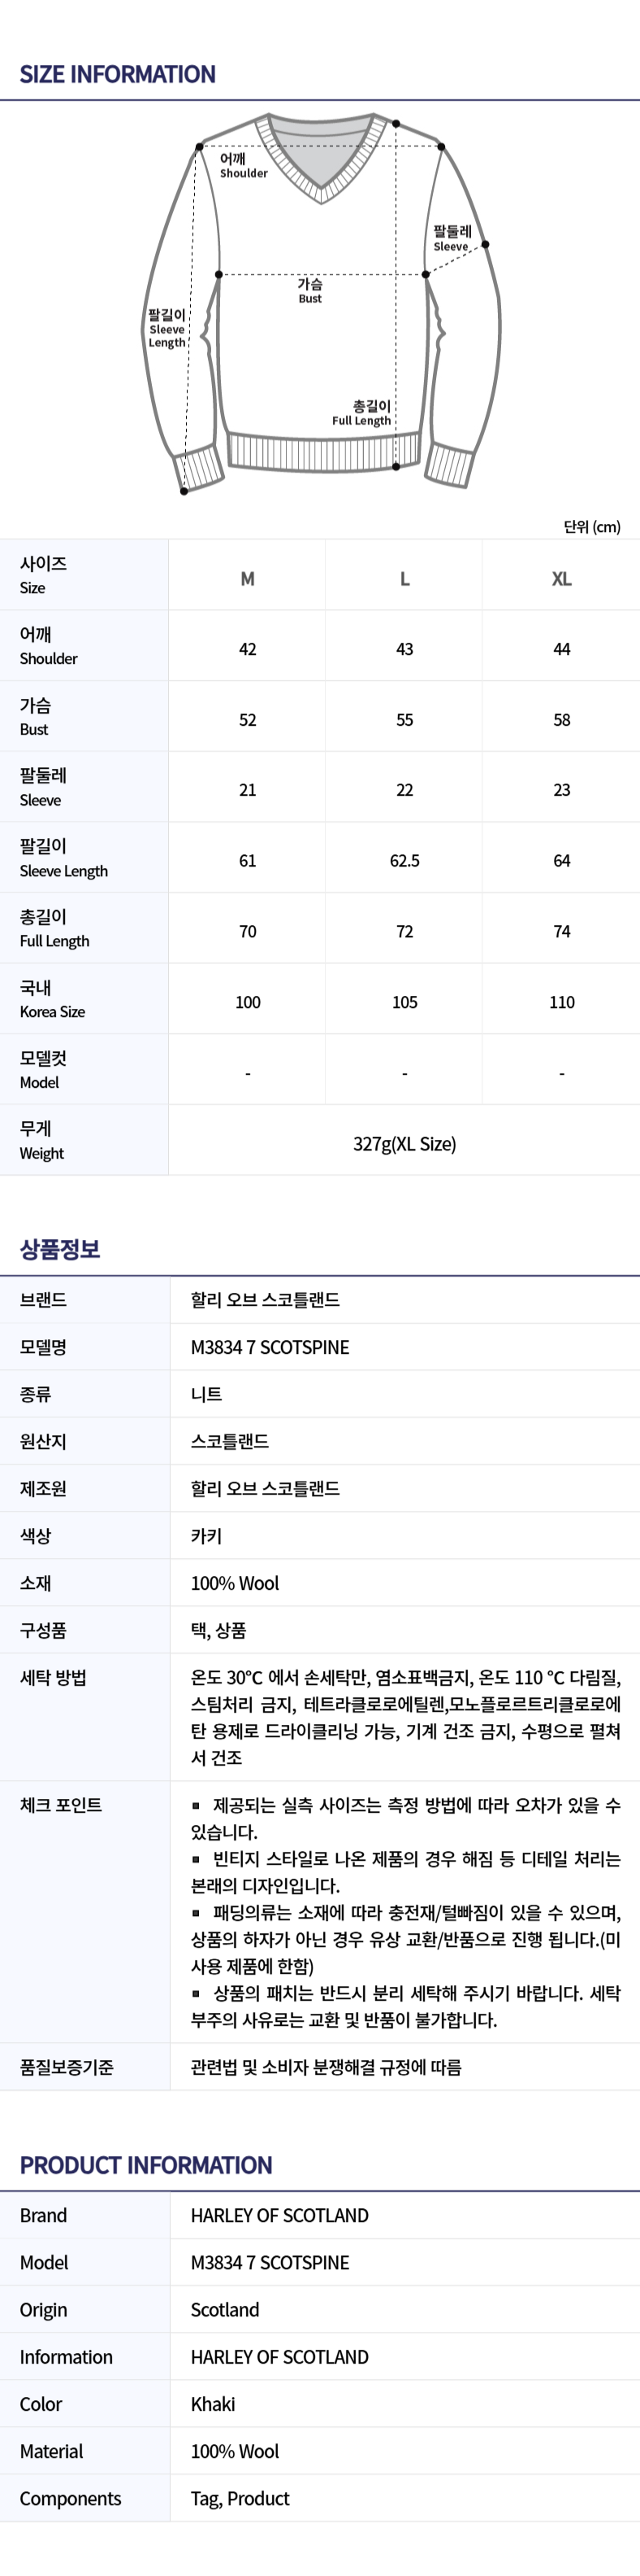Click the Shoulder label on the sweater diagram
Screen dimensions: 640x2576
pyautogui.click(x=244, y=165)
